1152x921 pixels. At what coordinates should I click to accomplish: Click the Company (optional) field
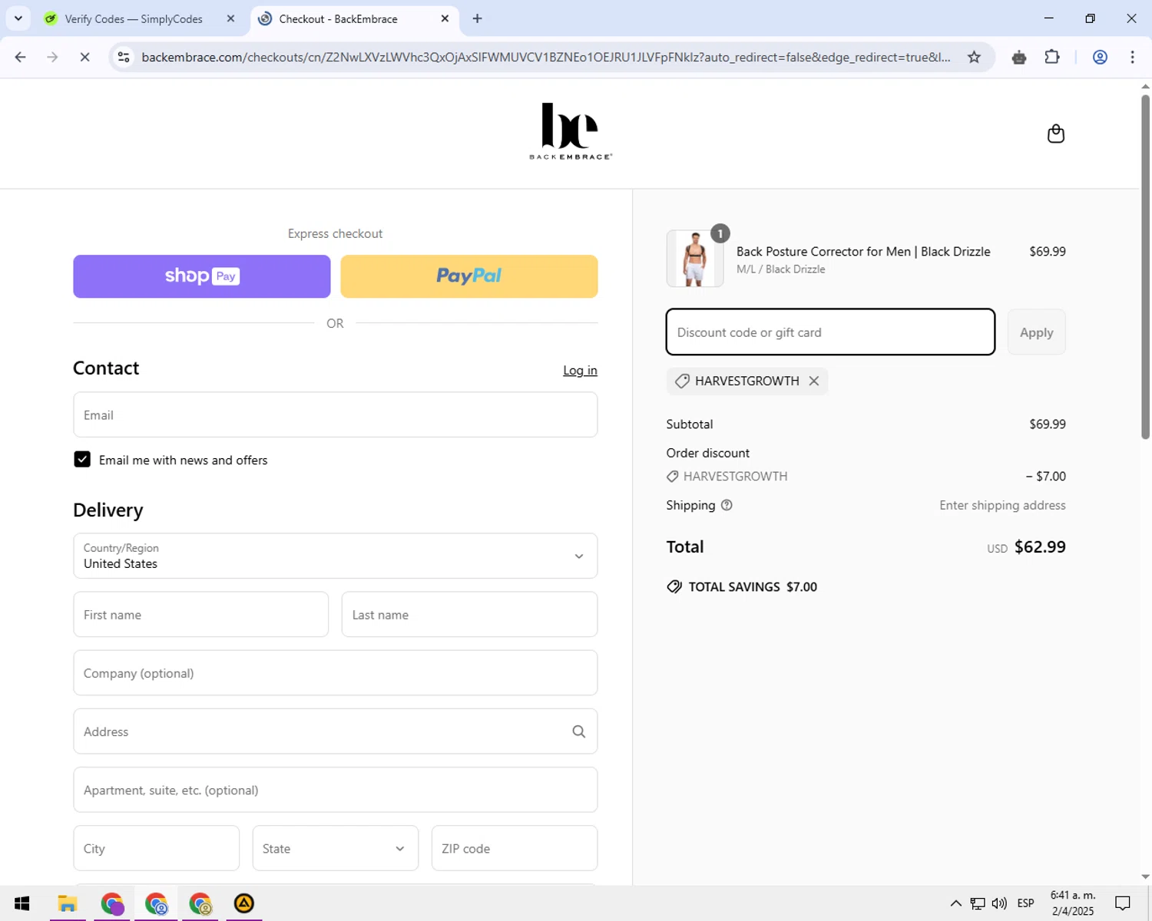[336, 673]
